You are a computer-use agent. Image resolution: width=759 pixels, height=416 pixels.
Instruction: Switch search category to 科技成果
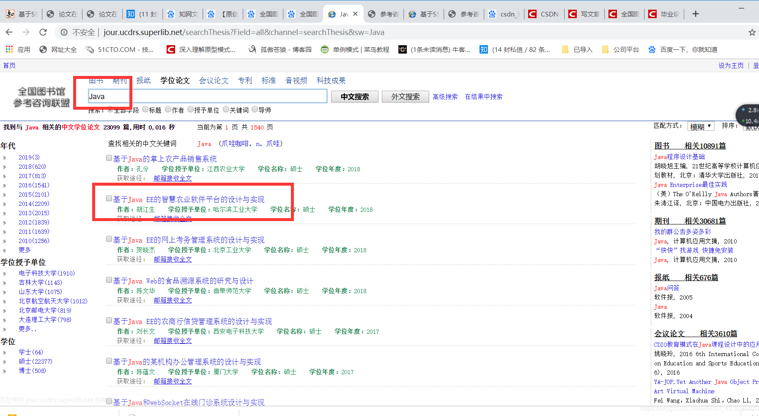(331, 80)
